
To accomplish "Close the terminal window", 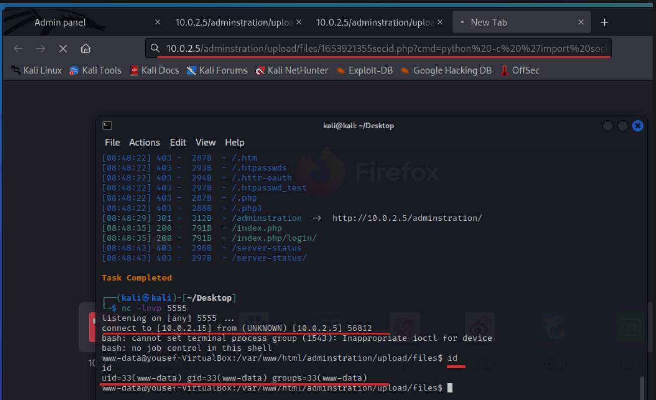I will pyautogui.click(x=638, y=126).
